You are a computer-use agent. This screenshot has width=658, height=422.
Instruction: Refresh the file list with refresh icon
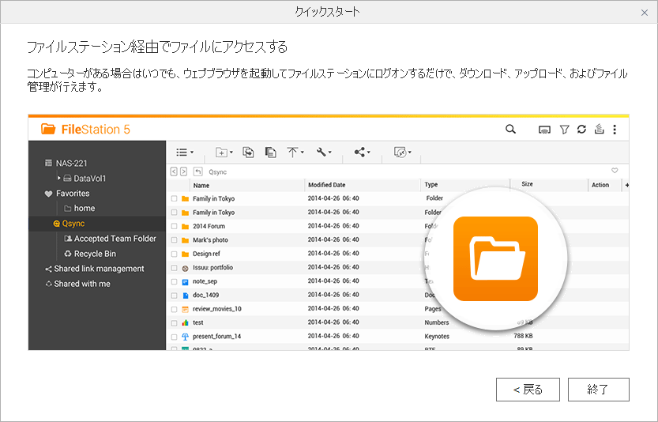581,130
